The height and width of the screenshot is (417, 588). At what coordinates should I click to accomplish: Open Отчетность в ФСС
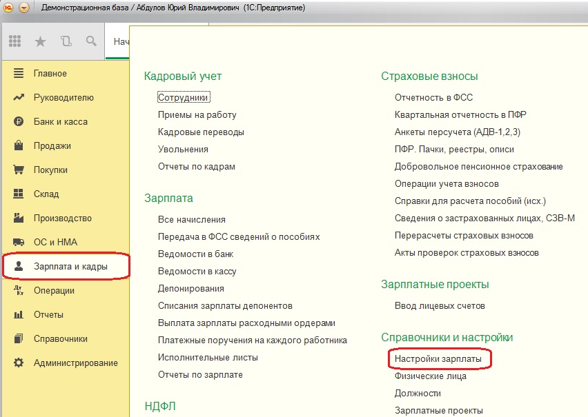tap(433, 97)
